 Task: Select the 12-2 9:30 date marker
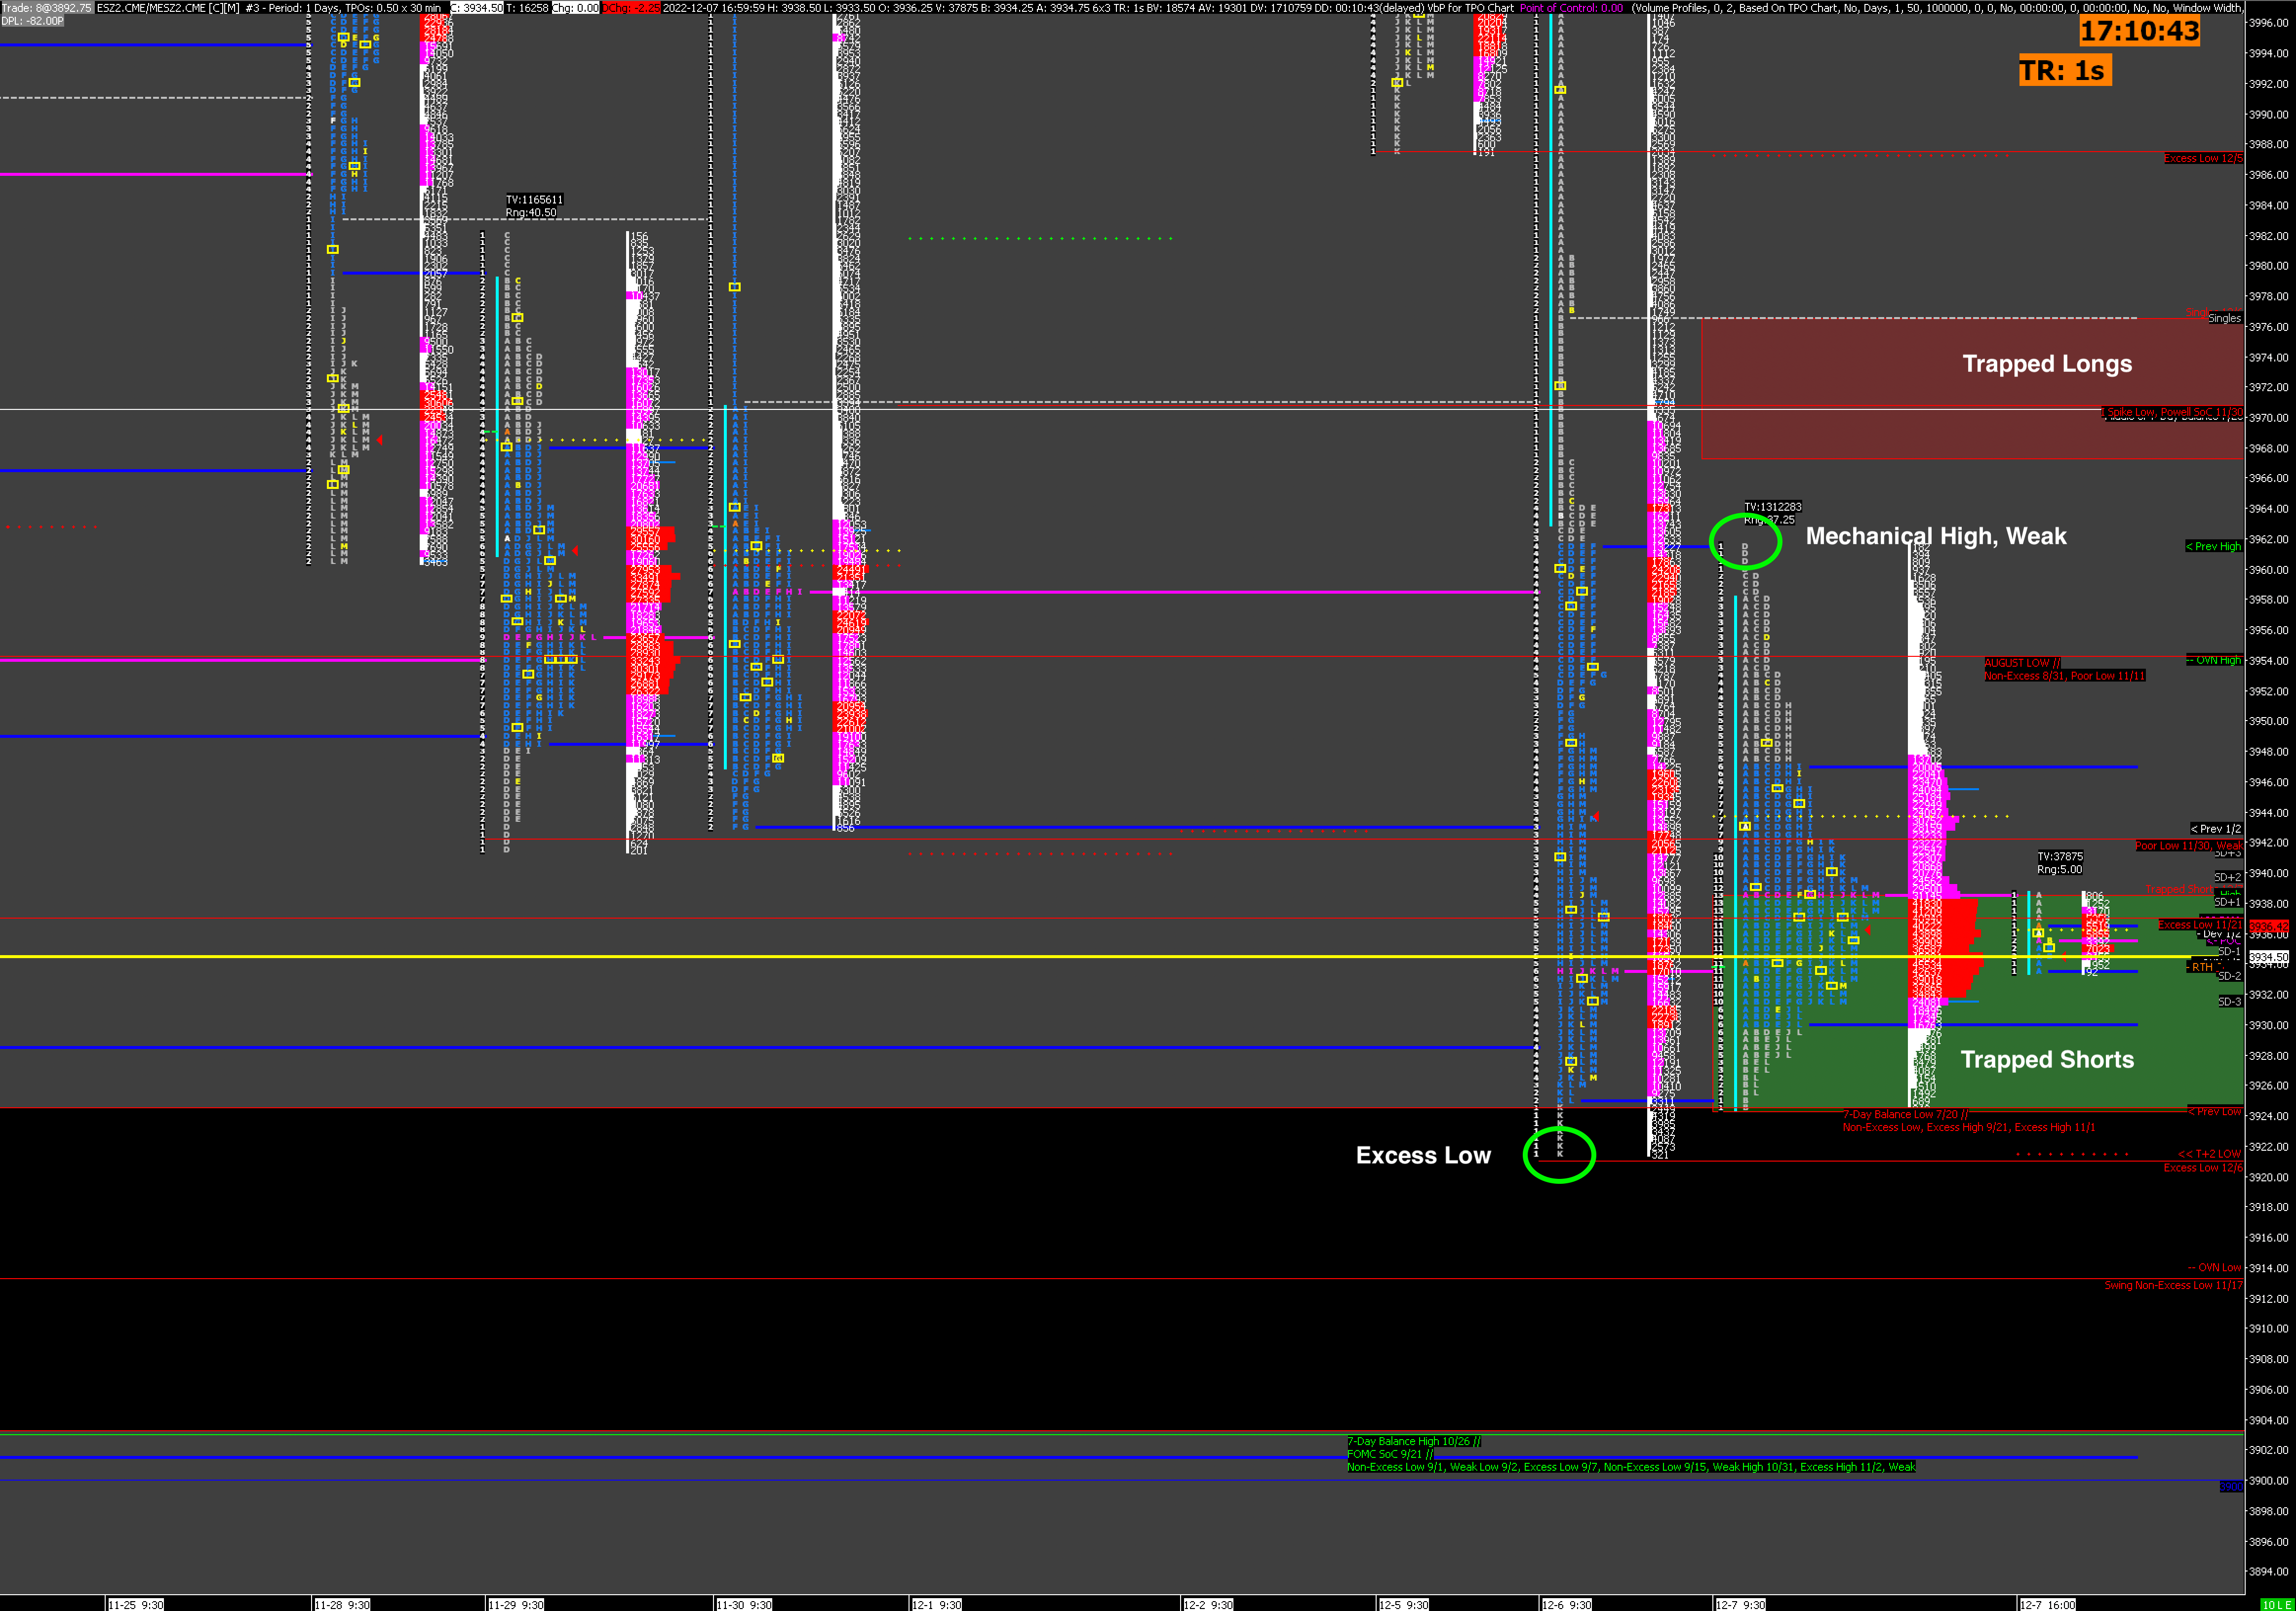point(1208,1604)
